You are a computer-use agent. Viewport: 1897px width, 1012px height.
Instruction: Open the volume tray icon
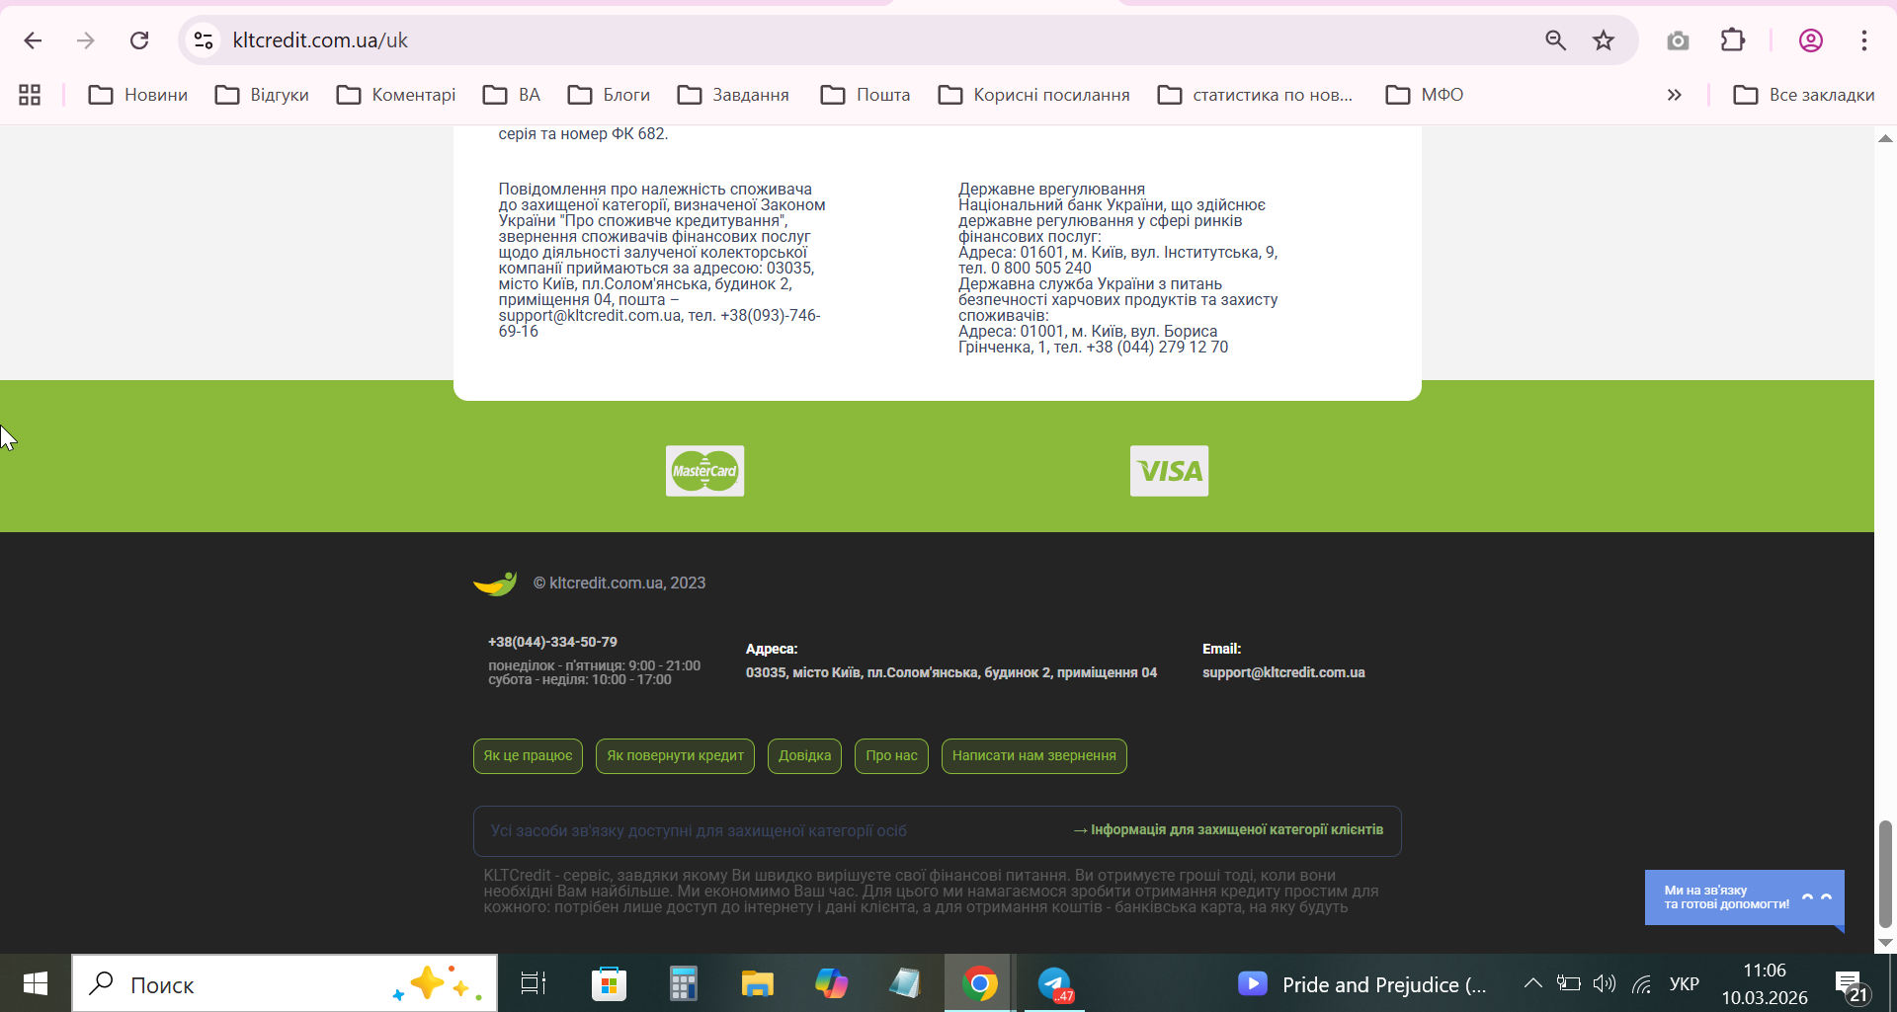click(1605, 983)
